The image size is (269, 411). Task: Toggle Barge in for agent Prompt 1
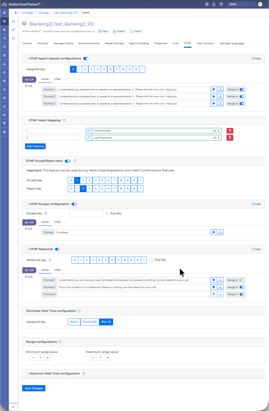242,90
